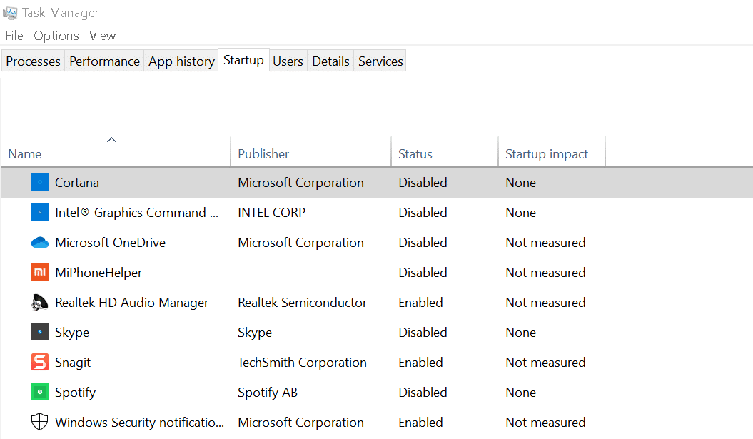This screenshot has height=439, width=753.
Task: Click the Spotify green icon
Action: coord(40,393)
